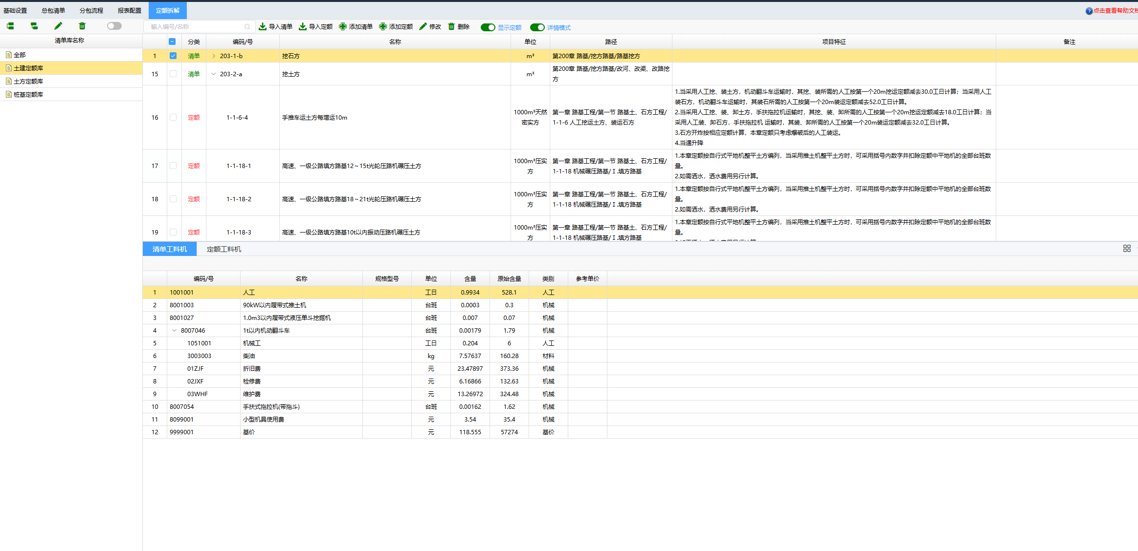Click the document icon beside 桩基定额库

click(x=9, y=94)
